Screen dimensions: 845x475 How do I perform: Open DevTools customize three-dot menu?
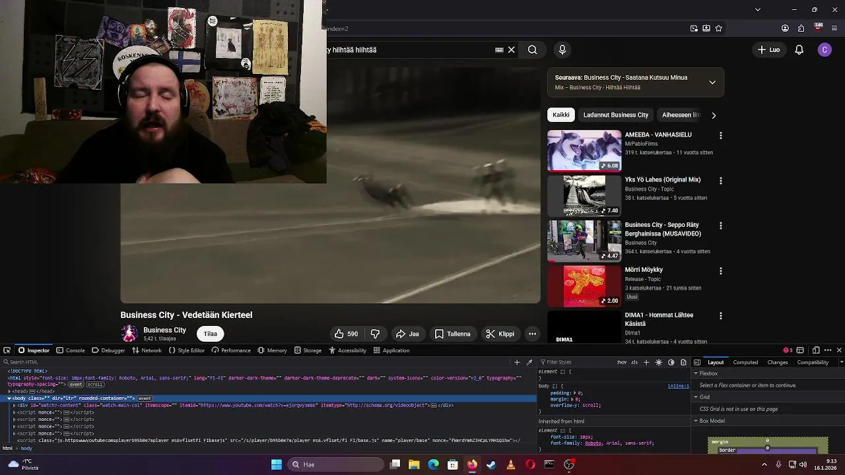(x=828, y=350)
